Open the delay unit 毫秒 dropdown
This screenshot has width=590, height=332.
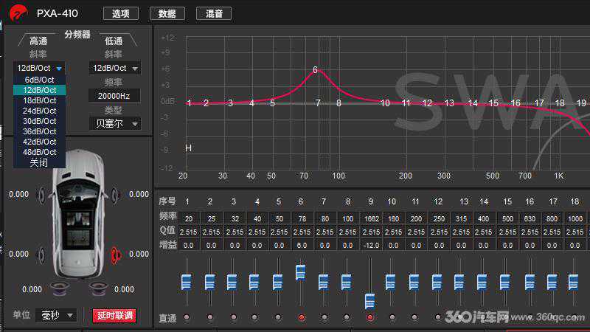tap(58, 315)
